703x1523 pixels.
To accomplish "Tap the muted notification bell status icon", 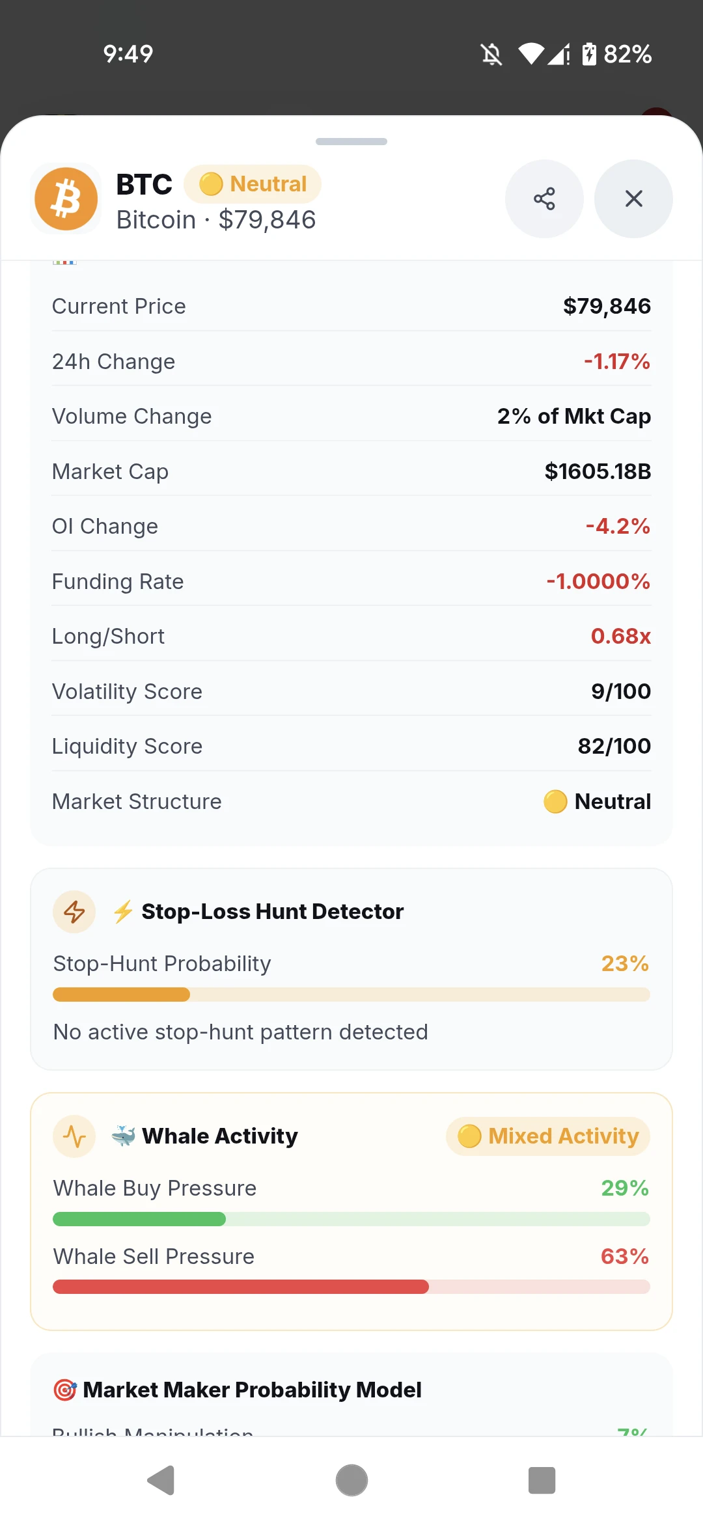I will [x=491, y=54].
